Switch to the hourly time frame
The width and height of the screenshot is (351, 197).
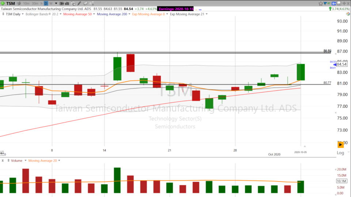point(41,3)
